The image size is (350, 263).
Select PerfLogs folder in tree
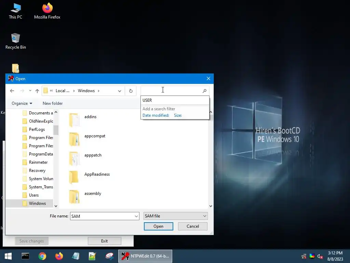tap(33, 129)
